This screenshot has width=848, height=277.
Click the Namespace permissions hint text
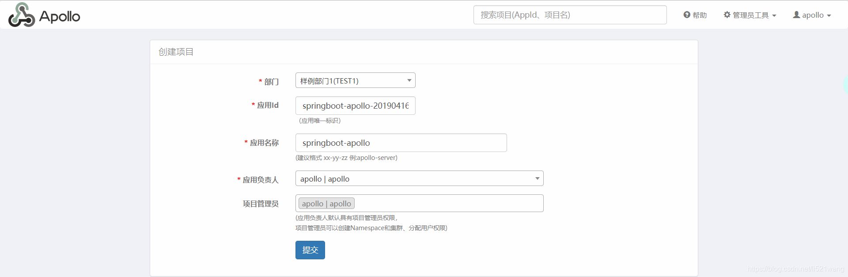pos(371,228)
